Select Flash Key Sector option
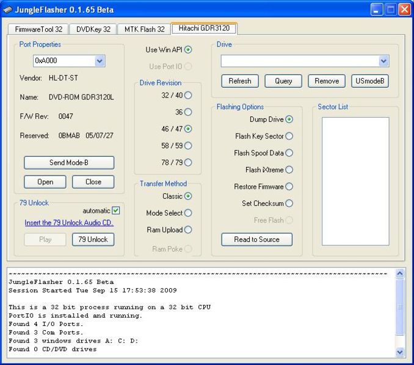Image resolution: width=414 pixels, height=365 pixels. (289, 136)
